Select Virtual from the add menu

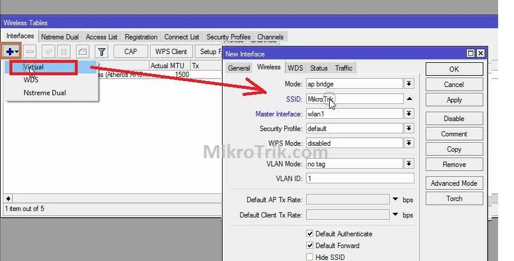tap(34, 67)
